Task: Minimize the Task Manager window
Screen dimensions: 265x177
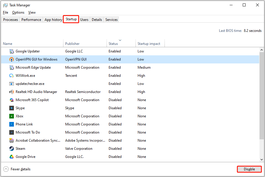Action: coord(231,5)
